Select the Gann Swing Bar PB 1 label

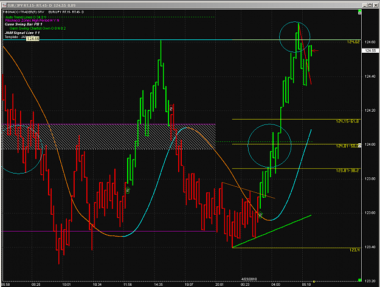click(24, 24)
